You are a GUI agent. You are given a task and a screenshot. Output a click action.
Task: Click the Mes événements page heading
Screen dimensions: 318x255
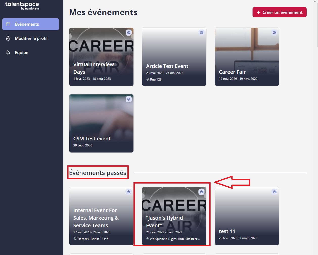point(103,12)
